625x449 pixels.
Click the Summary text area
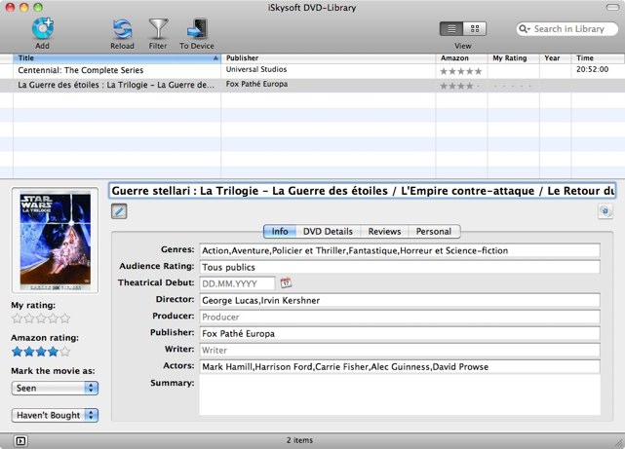[x=400, y=395]
